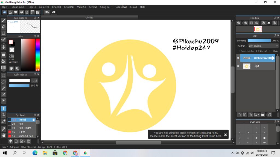Open the Cloud menu
This screenshot has width=280, height=157.
tap(133, 7)
